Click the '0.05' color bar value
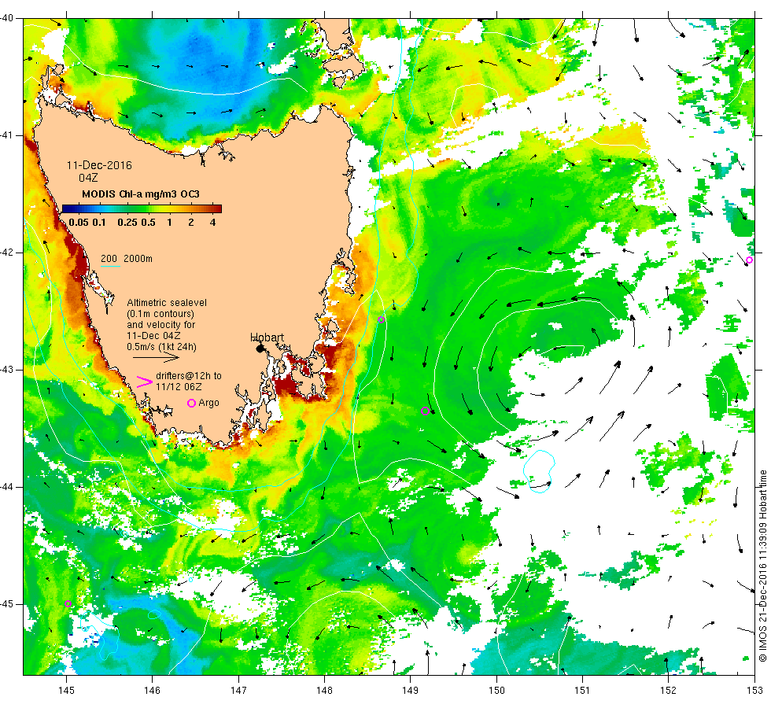Screen dimensions: 771x708 tap(79, 222)
